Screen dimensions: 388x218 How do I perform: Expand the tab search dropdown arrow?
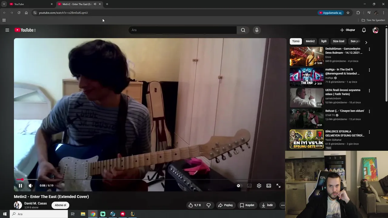[4, 4]
